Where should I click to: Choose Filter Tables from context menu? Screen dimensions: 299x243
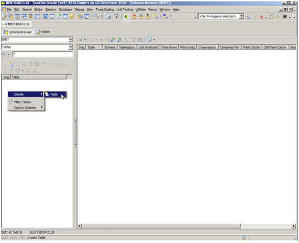click(x=26, y=102)
